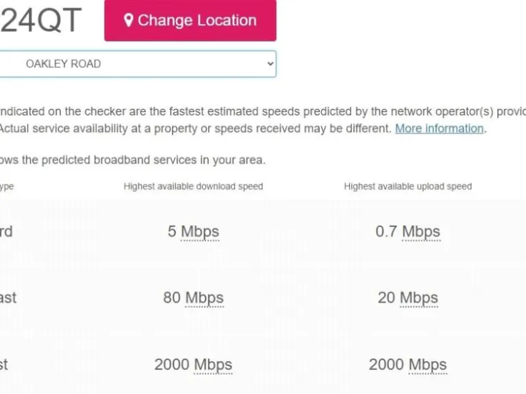Click the 2000 Mbps download speed value
526x394 pixels.
193,365
